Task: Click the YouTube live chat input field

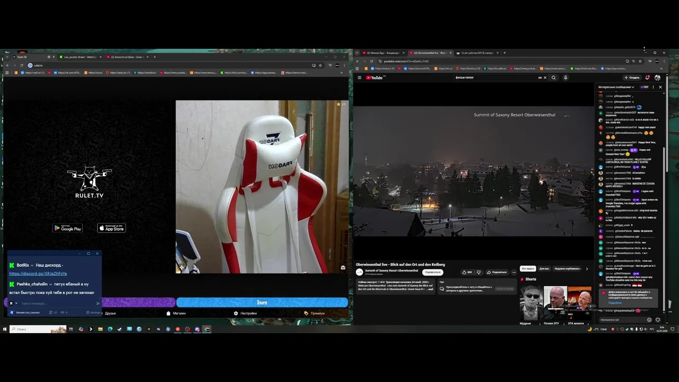Action: point(622,320)
